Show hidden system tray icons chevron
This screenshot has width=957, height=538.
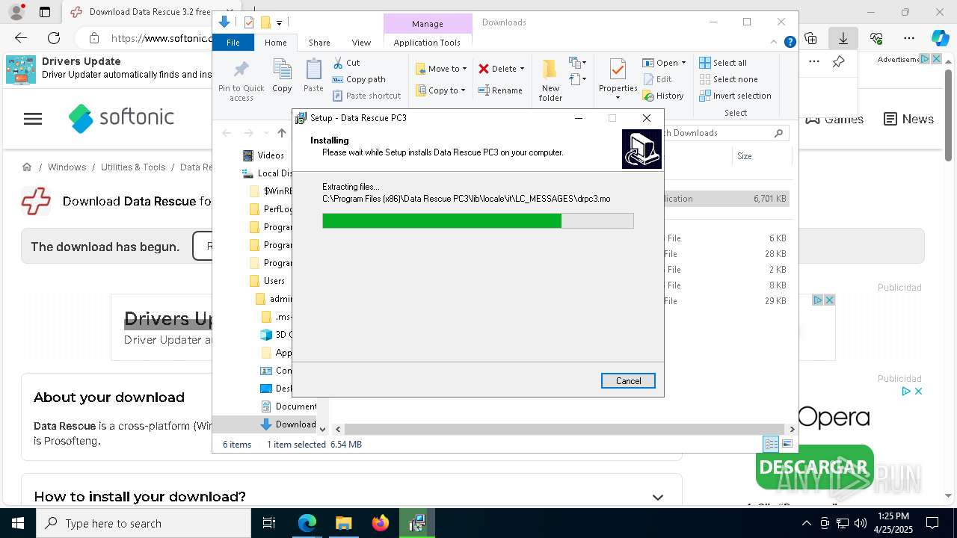tap(807, 523)
